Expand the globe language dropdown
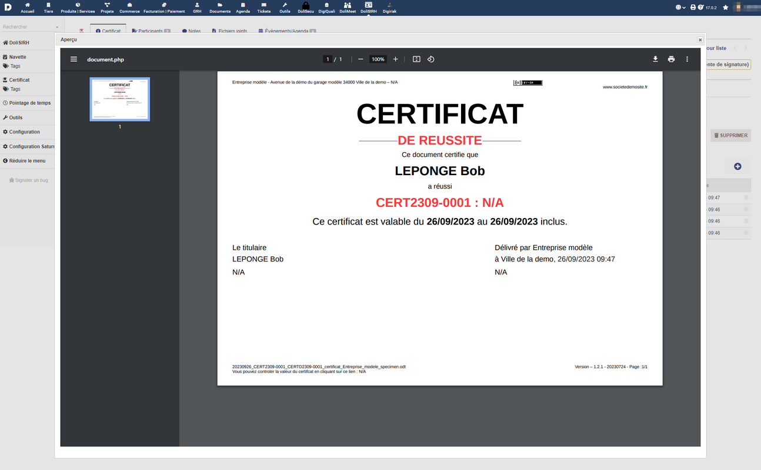The width and height of the screenshot is (761, 470). click(x=681, y=8)
